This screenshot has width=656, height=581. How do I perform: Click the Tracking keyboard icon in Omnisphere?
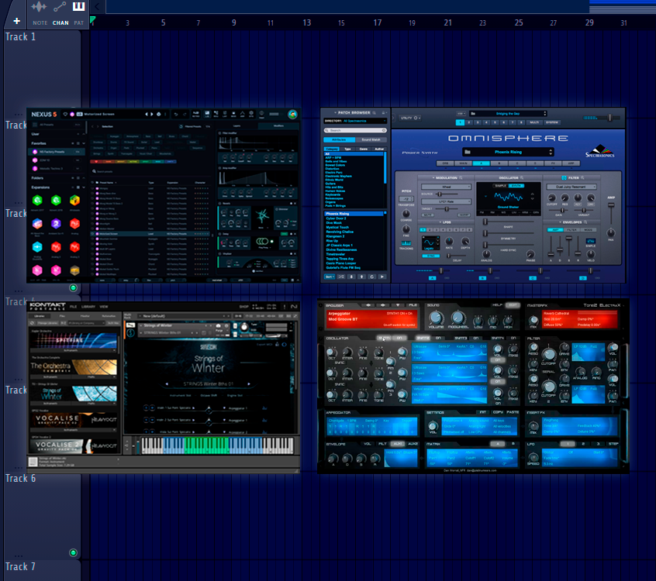(x=406, y=242)
